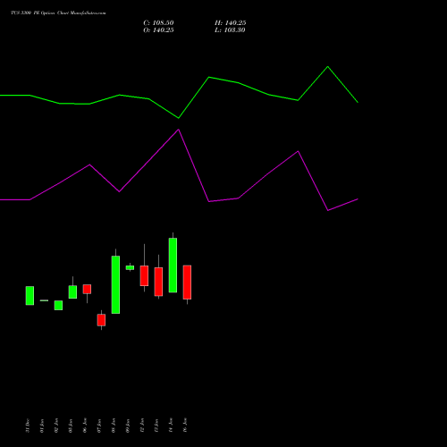447x447 pixels.
Task: Click the 02 Jan date label
Action: point(56,426)
